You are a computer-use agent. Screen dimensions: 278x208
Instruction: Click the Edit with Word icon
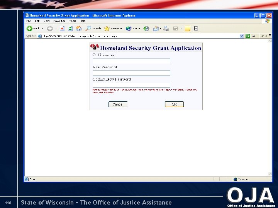click(x=175, y=29)
